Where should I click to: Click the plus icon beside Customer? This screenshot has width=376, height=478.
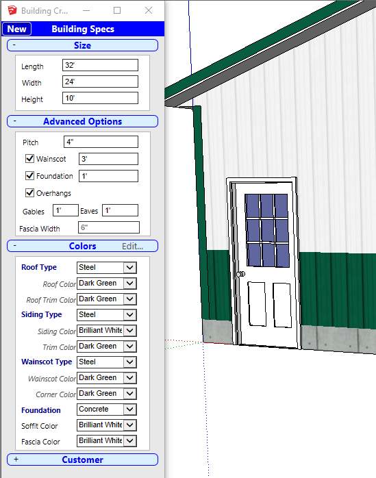[x=16, y=460]
